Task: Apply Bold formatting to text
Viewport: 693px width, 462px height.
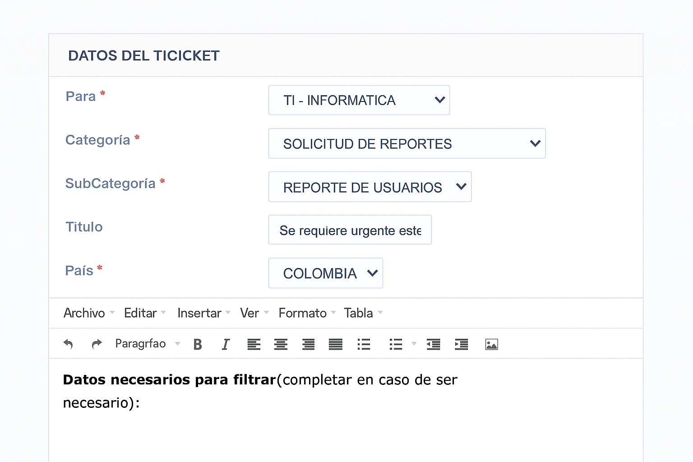Action: pyautogui.click(x=197, y=344)
